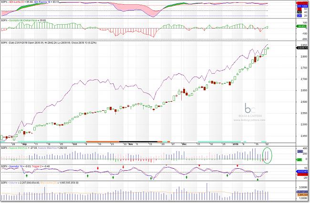Click the leftmost red down arrow signal
Viewport: 310px width, 203px height.
[98, 167]
